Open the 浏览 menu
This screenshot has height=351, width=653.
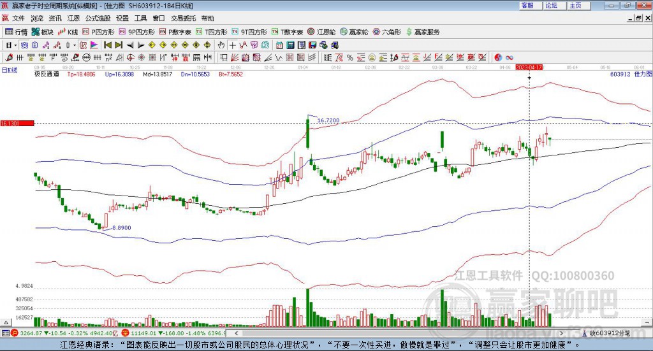tap(36, 18)
